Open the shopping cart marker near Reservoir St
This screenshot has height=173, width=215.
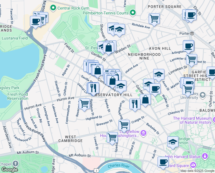tap(84, 103)
